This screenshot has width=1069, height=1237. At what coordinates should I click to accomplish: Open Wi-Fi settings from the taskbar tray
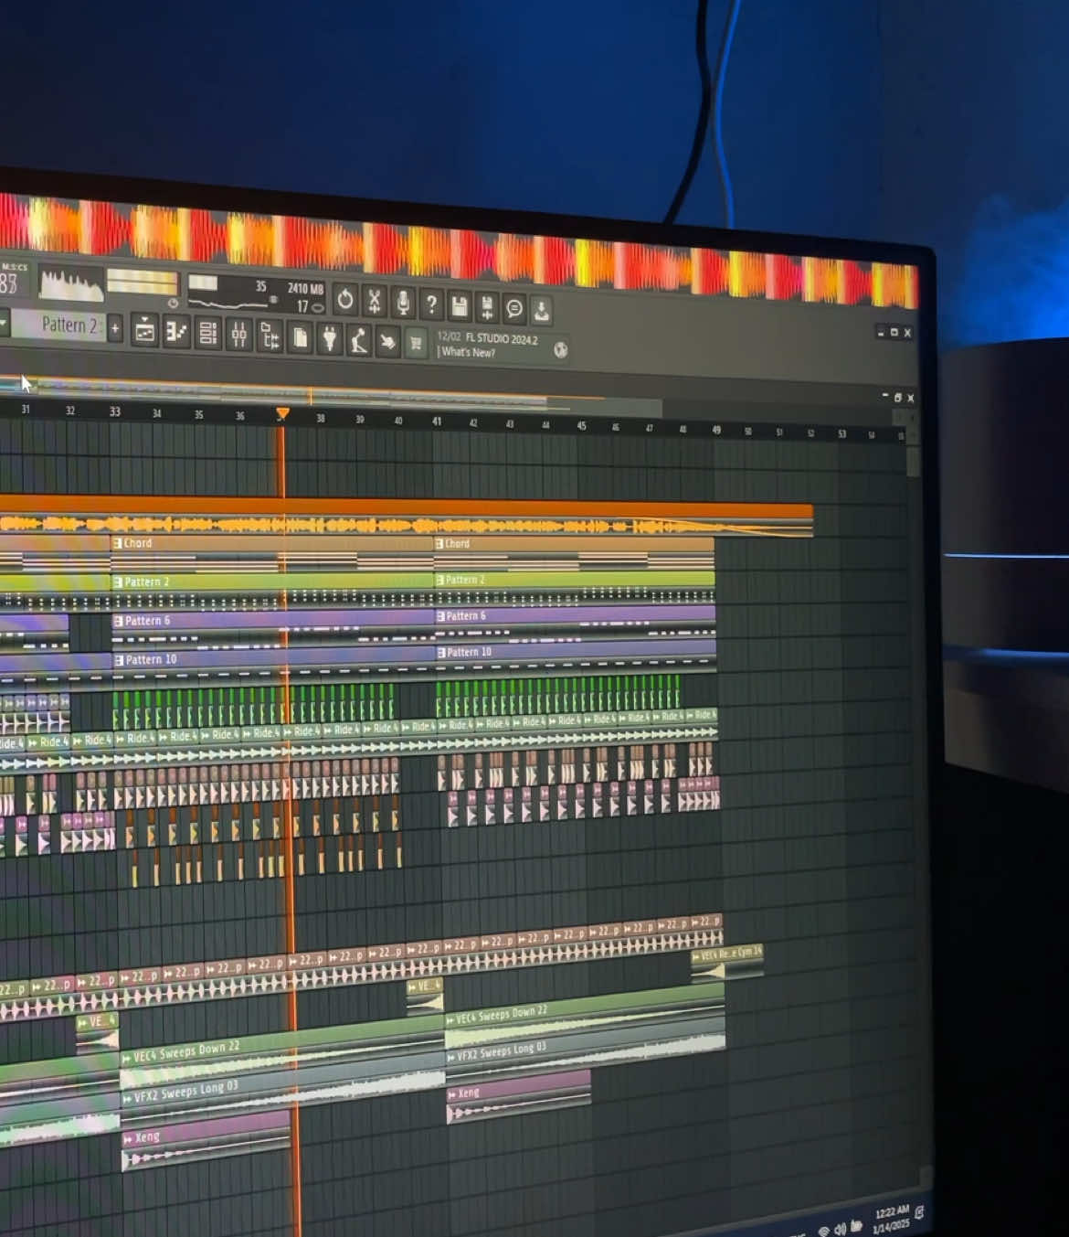click(x=824, y=1231)
